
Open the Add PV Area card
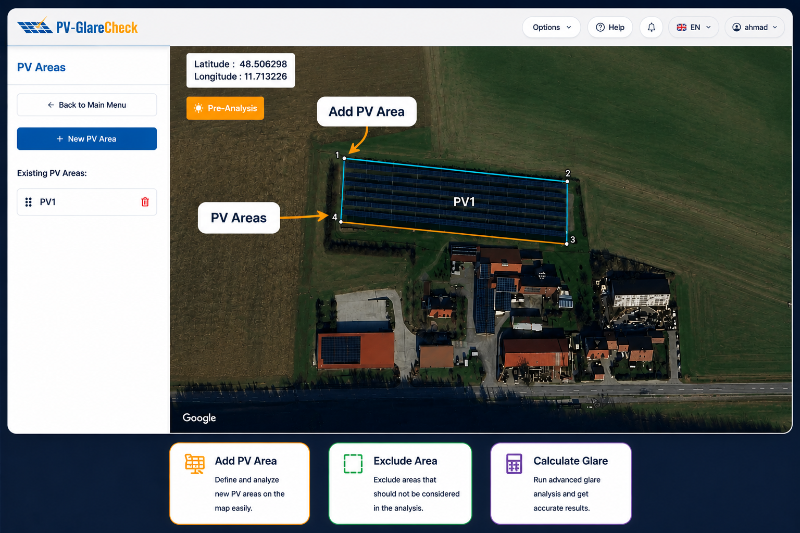pyautogui.click(x=240, y=484)
